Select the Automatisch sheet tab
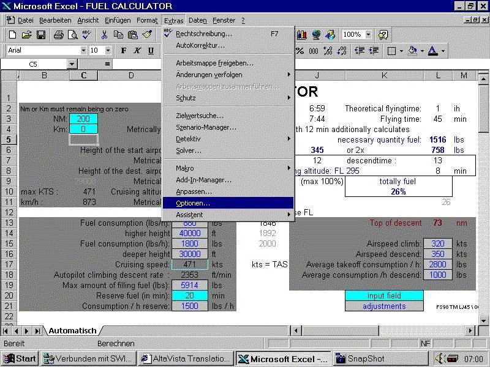Image resolution: width=490 pixels, height=367 pixels. click(72, 330)
